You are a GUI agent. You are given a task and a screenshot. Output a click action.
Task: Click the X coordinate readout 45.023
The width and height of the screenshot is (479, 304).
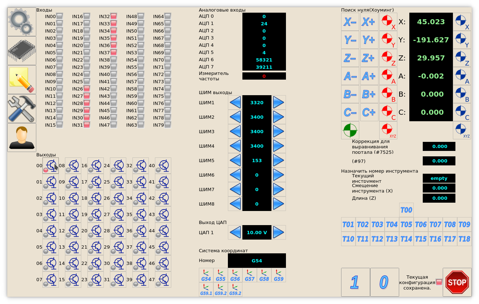tap(431, 22)
